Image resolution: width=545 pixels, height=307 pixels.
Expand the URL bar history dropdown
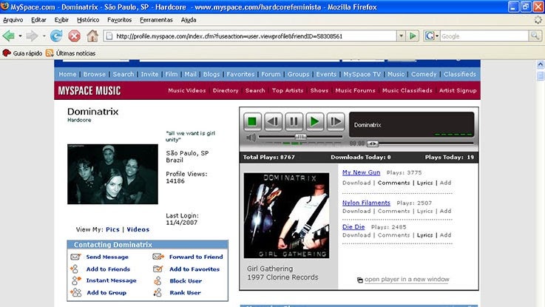pos(401,36)
